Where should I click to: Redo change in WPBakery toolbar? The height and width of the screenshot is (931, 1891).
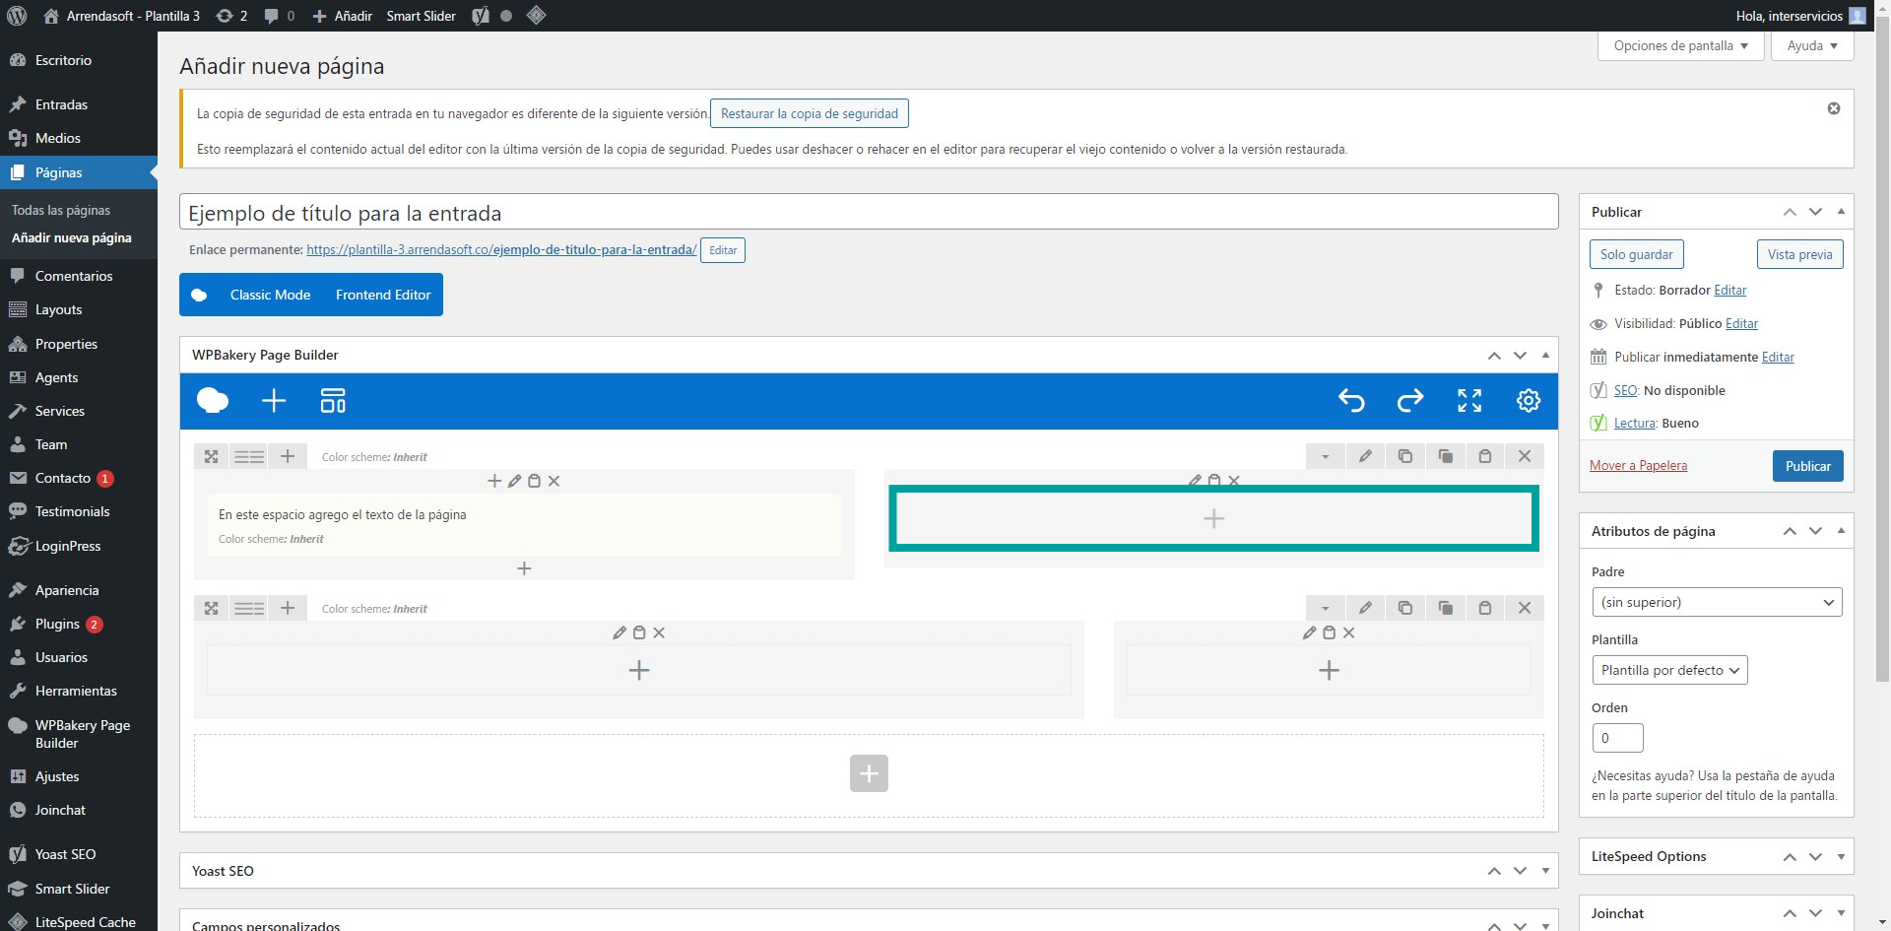coord(1410,401)
